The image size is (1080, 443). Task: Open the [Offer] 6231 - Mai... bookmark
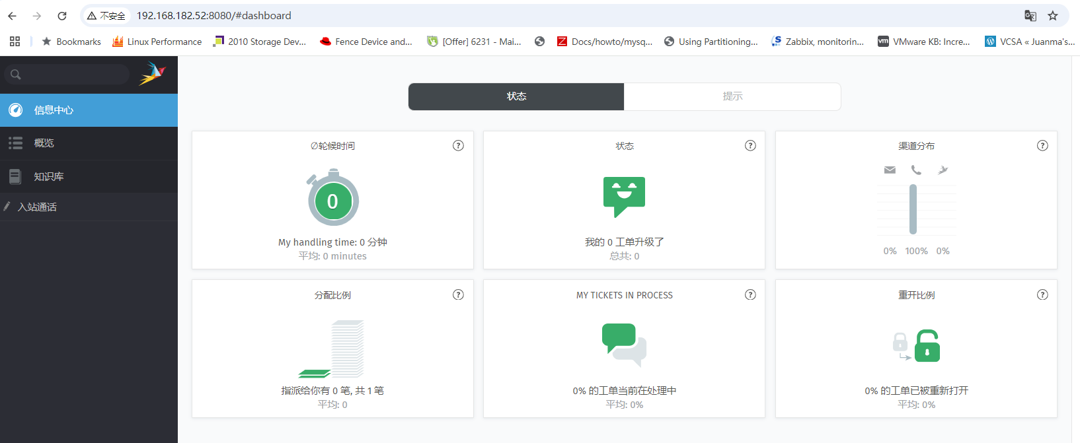tap(475, 42)
